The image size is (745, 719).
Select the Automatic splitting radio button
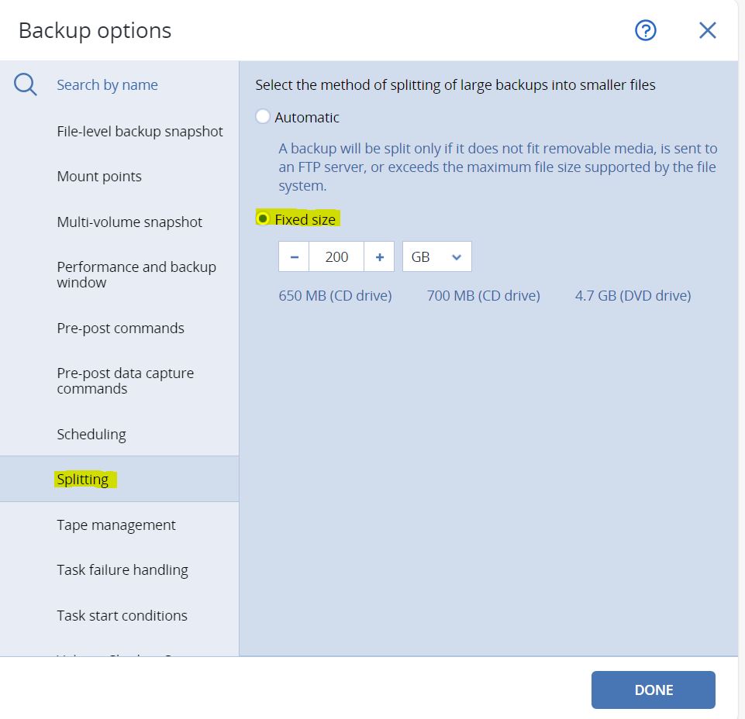(263, 117)
